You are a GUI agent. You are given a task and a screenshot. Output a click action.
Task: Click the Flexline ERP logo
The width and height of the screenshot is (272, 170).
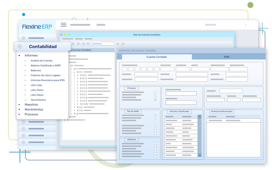tap(37, 27)
